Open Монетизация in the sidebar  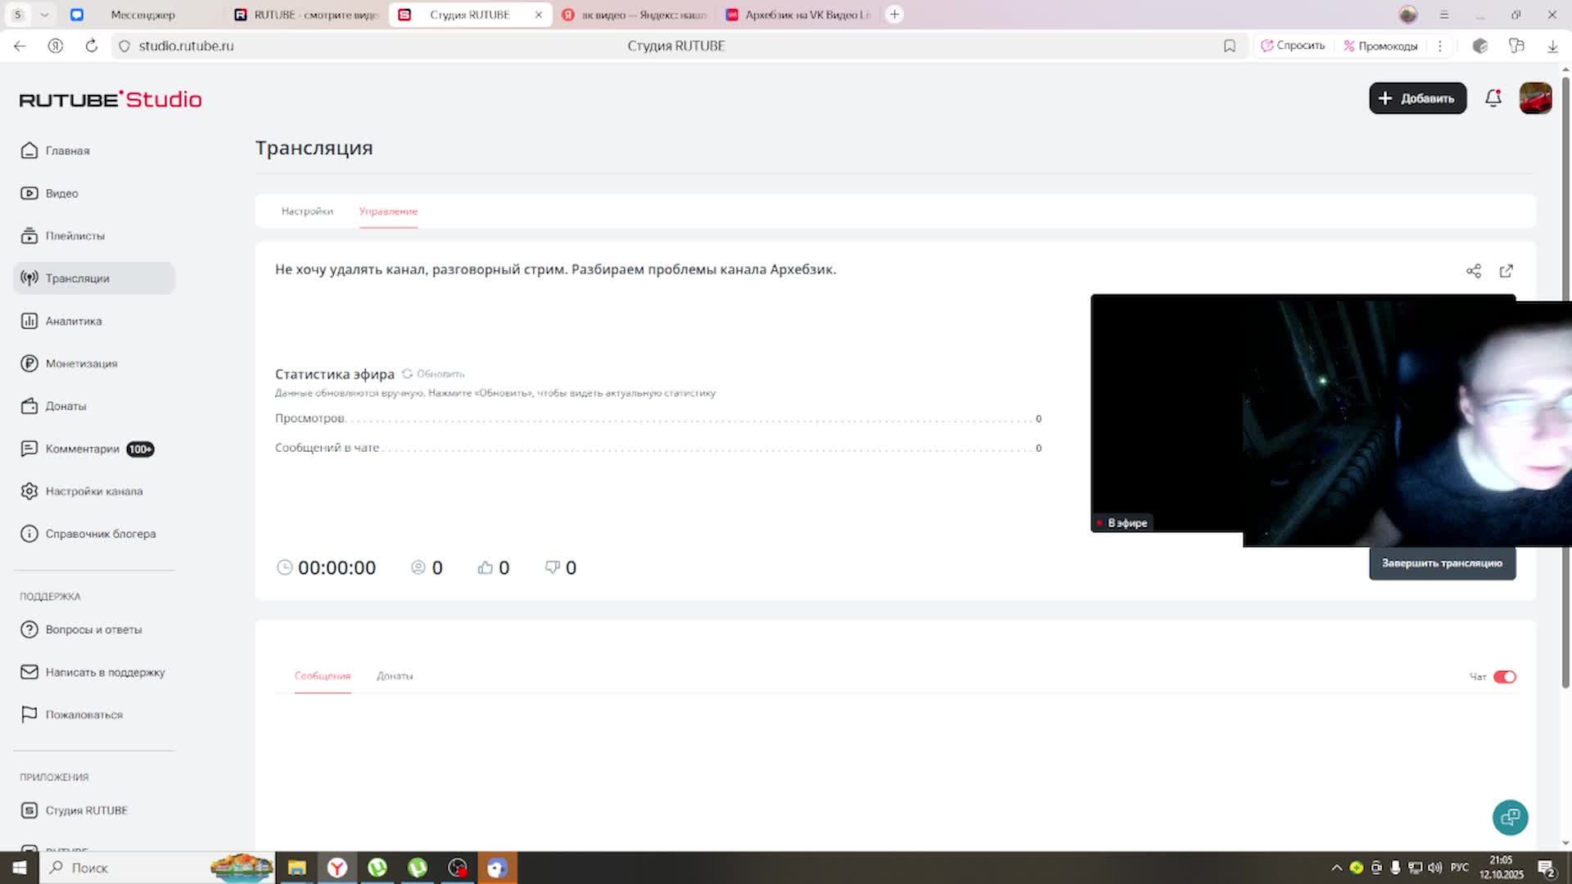(x=80, y=363)
